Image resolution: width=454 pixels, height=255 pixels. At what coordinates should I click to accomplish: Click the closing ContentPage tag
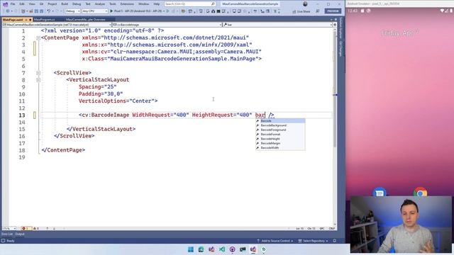(63, 150)
